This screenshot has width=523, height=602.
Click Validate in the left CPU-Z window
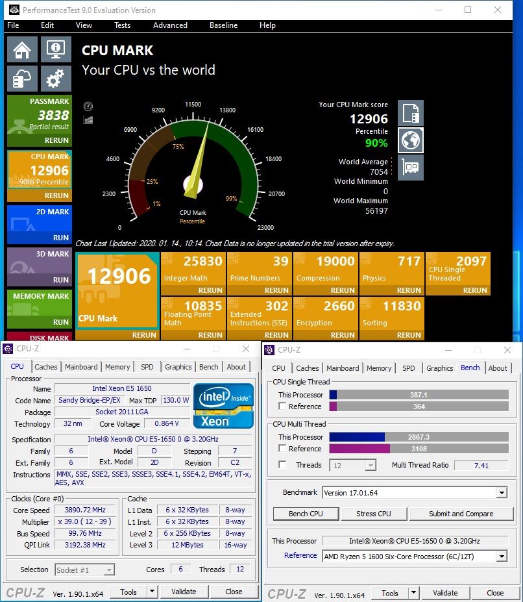click(x=184, y=592)
